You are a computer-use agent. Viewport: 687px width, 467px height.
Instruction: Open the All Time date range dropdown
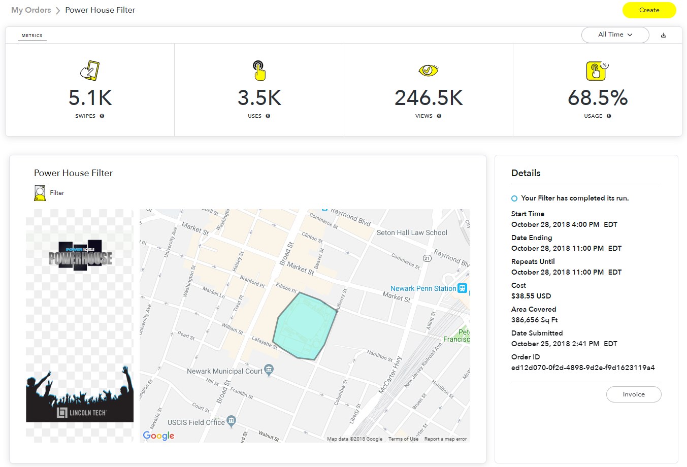click(615, 35)
